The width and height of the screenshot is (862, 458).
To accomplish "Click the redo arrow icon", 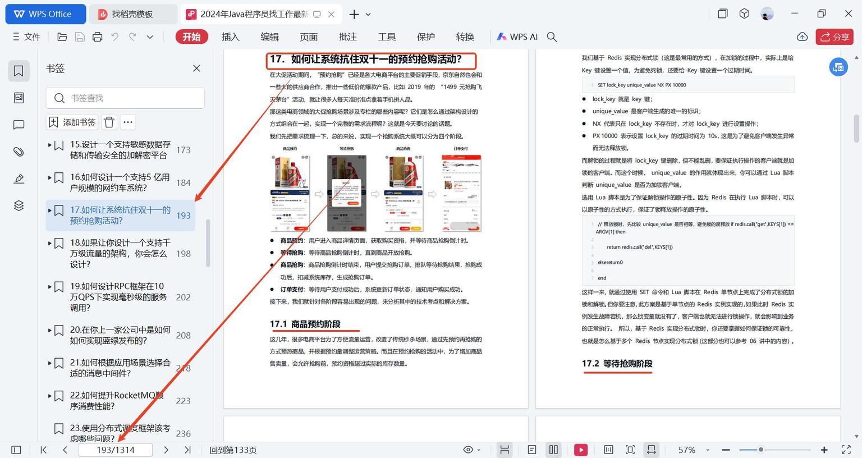I will point(132,37).
